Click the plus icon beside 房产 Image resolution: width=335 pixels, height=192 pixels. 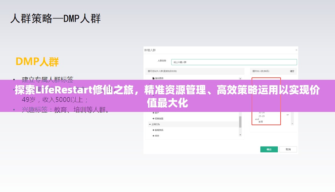click(x=153, y=113)
